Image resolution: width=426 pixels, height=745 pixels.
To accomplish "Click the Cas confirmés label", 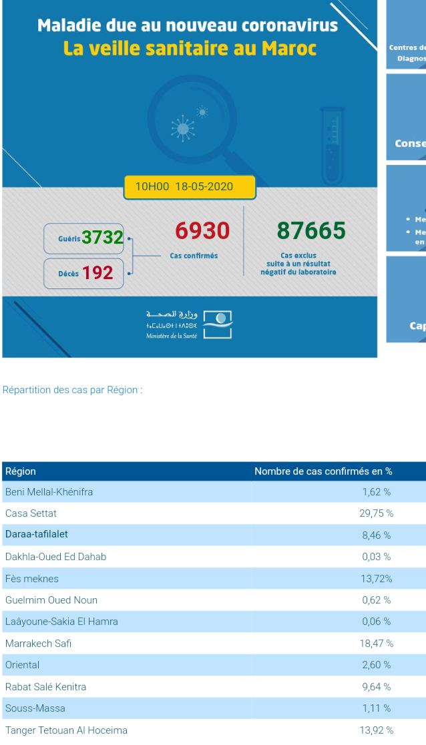I will click(x=194, y=256).
